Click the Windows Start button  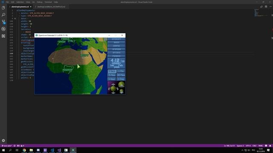3,150
